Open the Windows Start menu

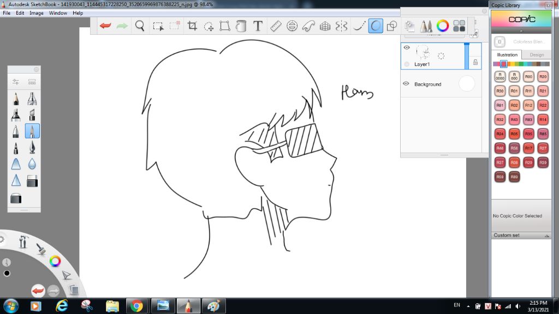point(10,306)
